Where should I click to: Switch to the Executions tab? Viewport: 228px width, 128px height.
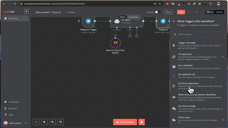pyautogui.click(x=133, y=17)
